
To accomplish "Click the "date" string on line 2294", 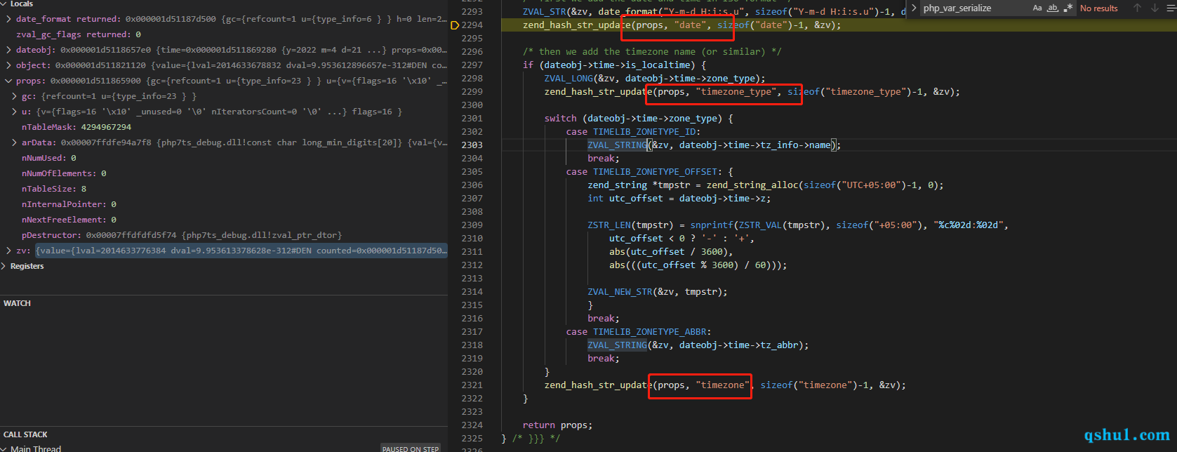I will (690, 25).
